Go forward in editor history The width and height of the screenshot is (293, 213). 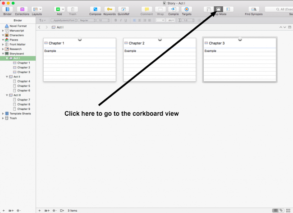click(47, 27)
